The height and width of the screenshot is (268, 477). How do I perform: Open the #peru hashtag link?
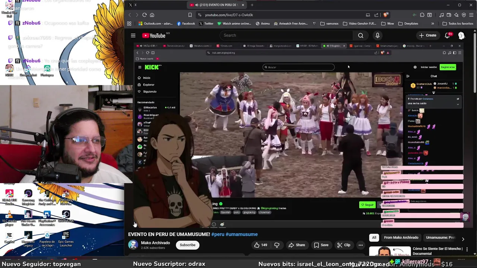pos(218,234)
